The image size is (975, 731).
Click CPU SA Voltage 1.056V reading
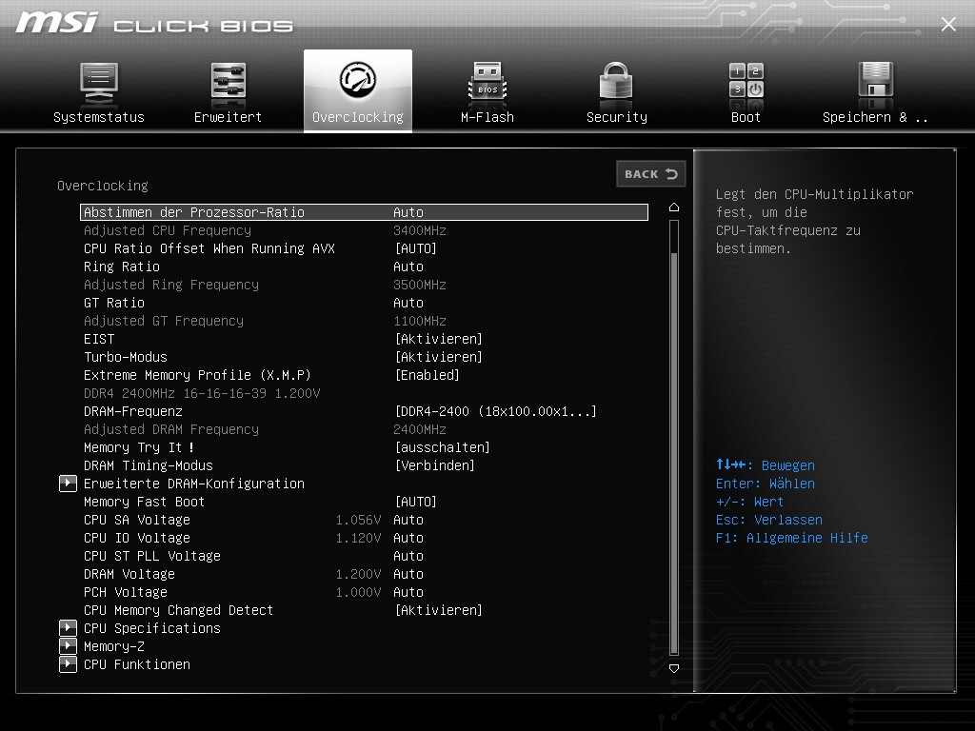(x=358, y=520)
